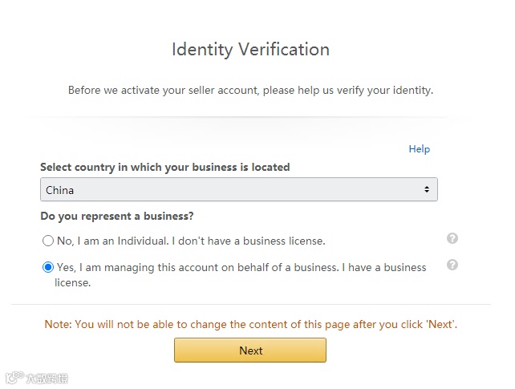Click the question mark icon beside business license option
This screenshot has width=515, height=389.
(x=452, y=265)
